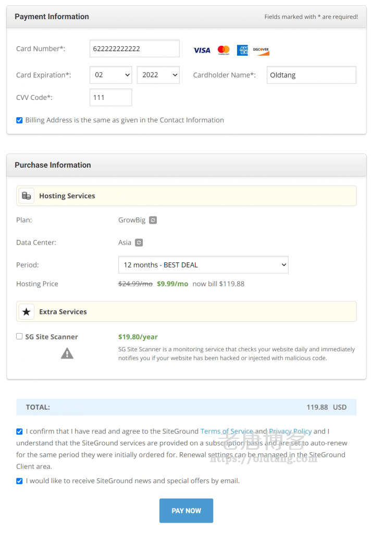Enable the SG Site Scanner checkbox
The height and width of the screenshot is (533, 373).
[20, 337]
